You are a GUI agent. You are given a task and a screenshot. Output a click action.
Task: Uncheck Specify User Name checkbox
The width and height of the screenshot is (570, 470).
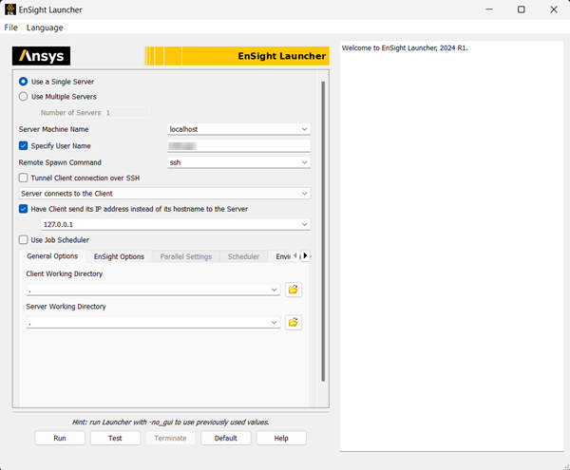(x=23, y=145)
